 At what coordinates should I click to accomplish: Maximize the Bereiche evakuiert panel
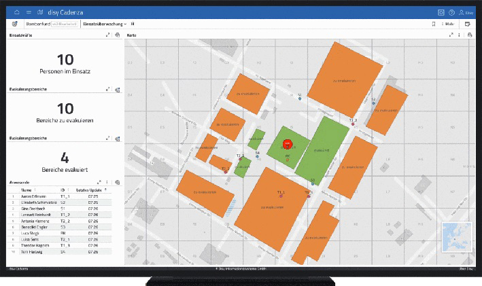pyautogui.click(x=107, y=138)
